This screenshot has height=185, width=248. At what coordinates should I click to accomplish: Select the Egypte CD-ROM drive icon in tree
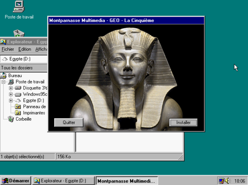18,100
